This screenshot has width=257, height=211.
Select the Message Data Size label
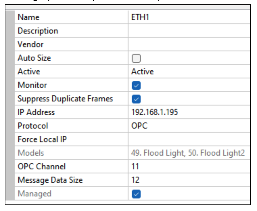pos(50,180)
